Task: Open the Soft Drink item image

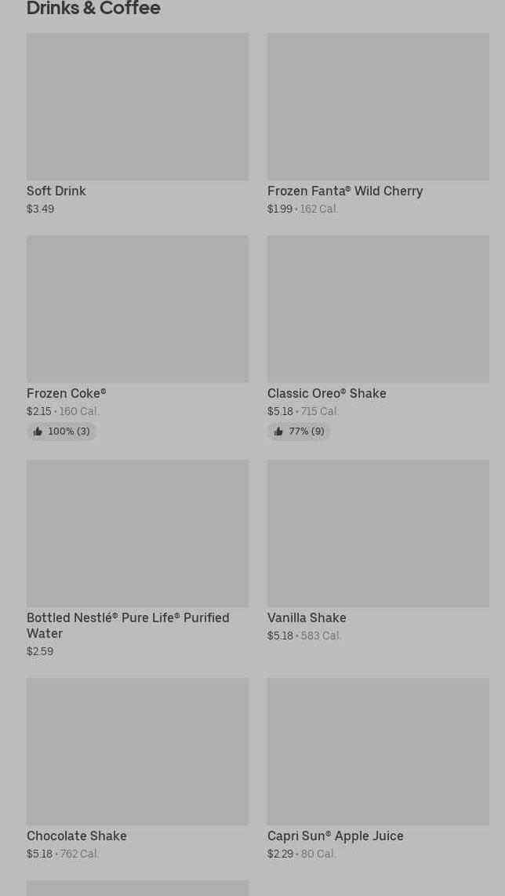Action: [137, 107]
